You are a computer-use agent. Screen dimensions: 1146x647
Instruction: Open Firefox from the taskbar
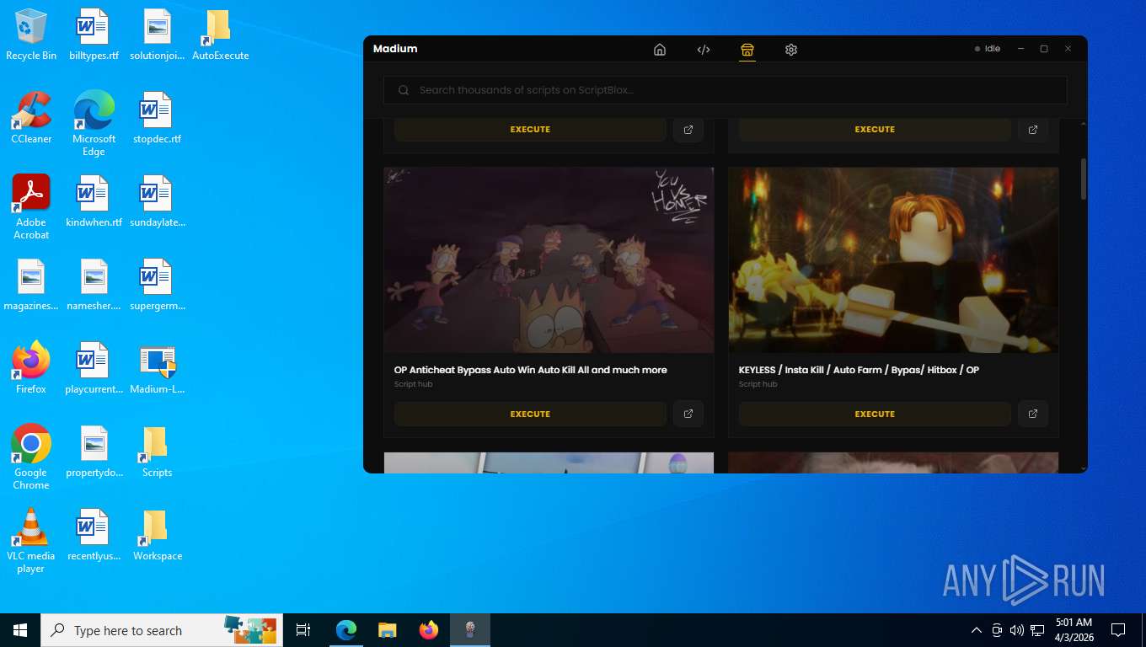tap(428, 630)
